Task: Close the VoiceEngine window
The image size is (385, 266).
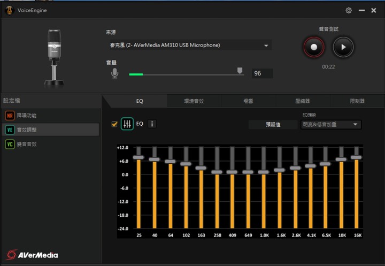Action: 373,10
